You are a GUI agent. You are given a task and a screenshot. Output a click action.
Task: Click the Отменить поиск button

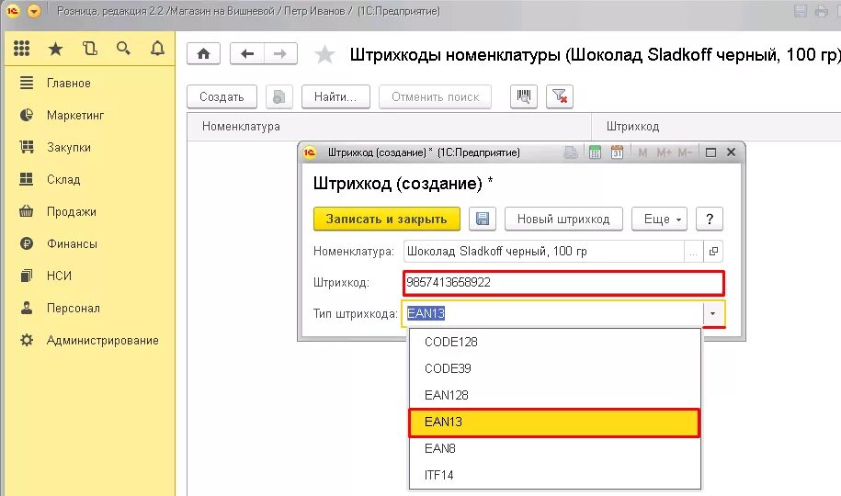coord(435,97)
